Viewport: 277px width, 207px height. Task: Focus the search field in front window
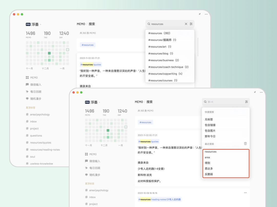(226, 102)
